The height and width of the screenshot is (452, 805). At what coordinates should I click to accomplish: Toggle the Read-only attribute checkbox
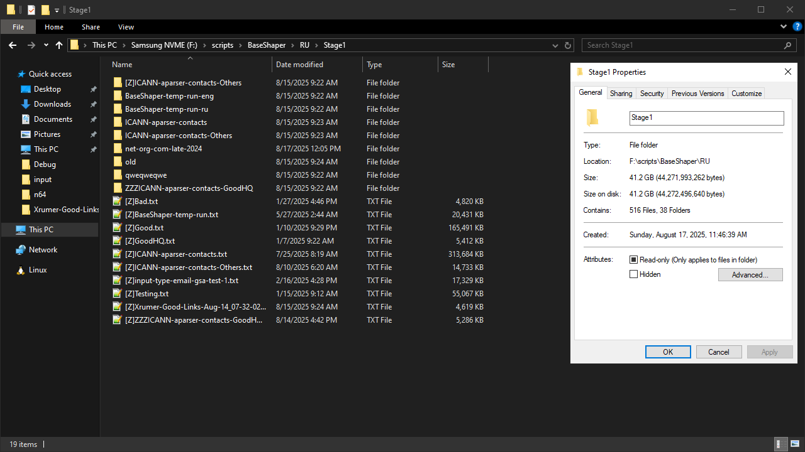tap(634, 260)
